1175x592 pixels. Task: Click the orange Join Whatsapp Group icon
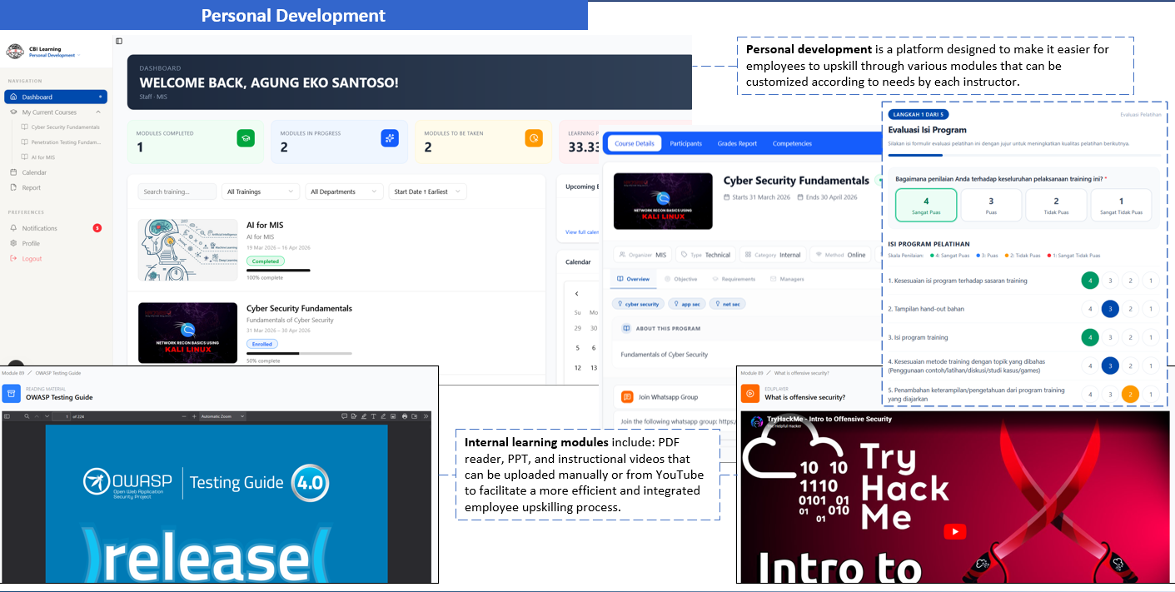tap(626, 396)
